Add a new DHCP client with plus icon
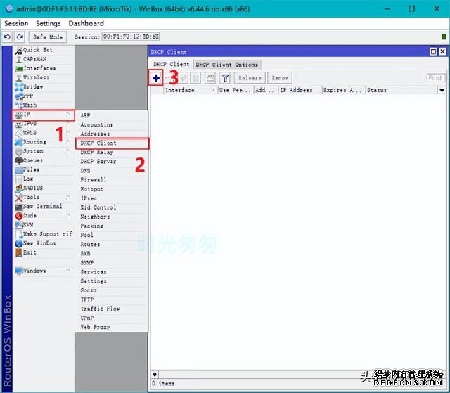This screenshot has width=450, height=393. point(156,78)
